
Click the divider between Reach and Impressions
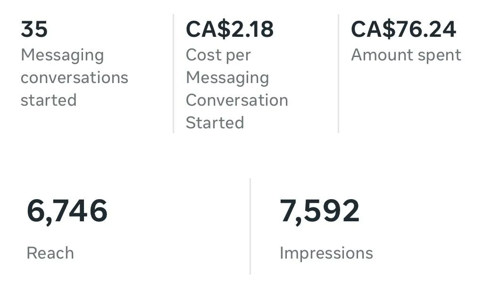(250, 226)
